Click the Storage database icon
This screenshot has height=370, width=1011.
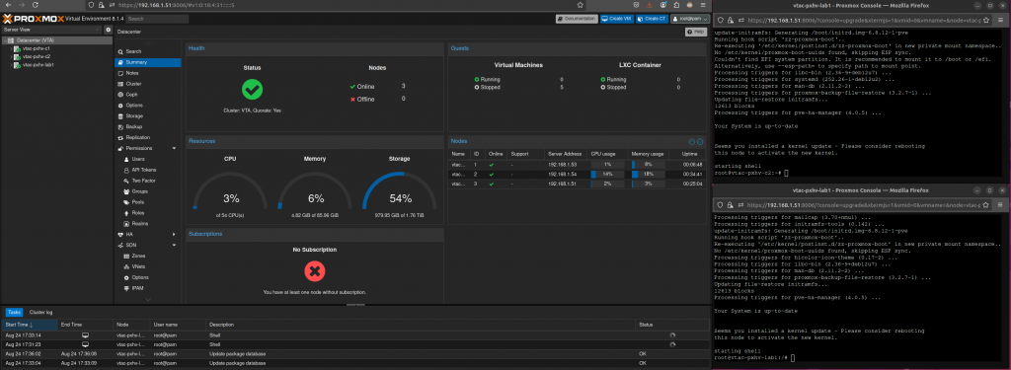pyautogui.click(x=121, y=116)
